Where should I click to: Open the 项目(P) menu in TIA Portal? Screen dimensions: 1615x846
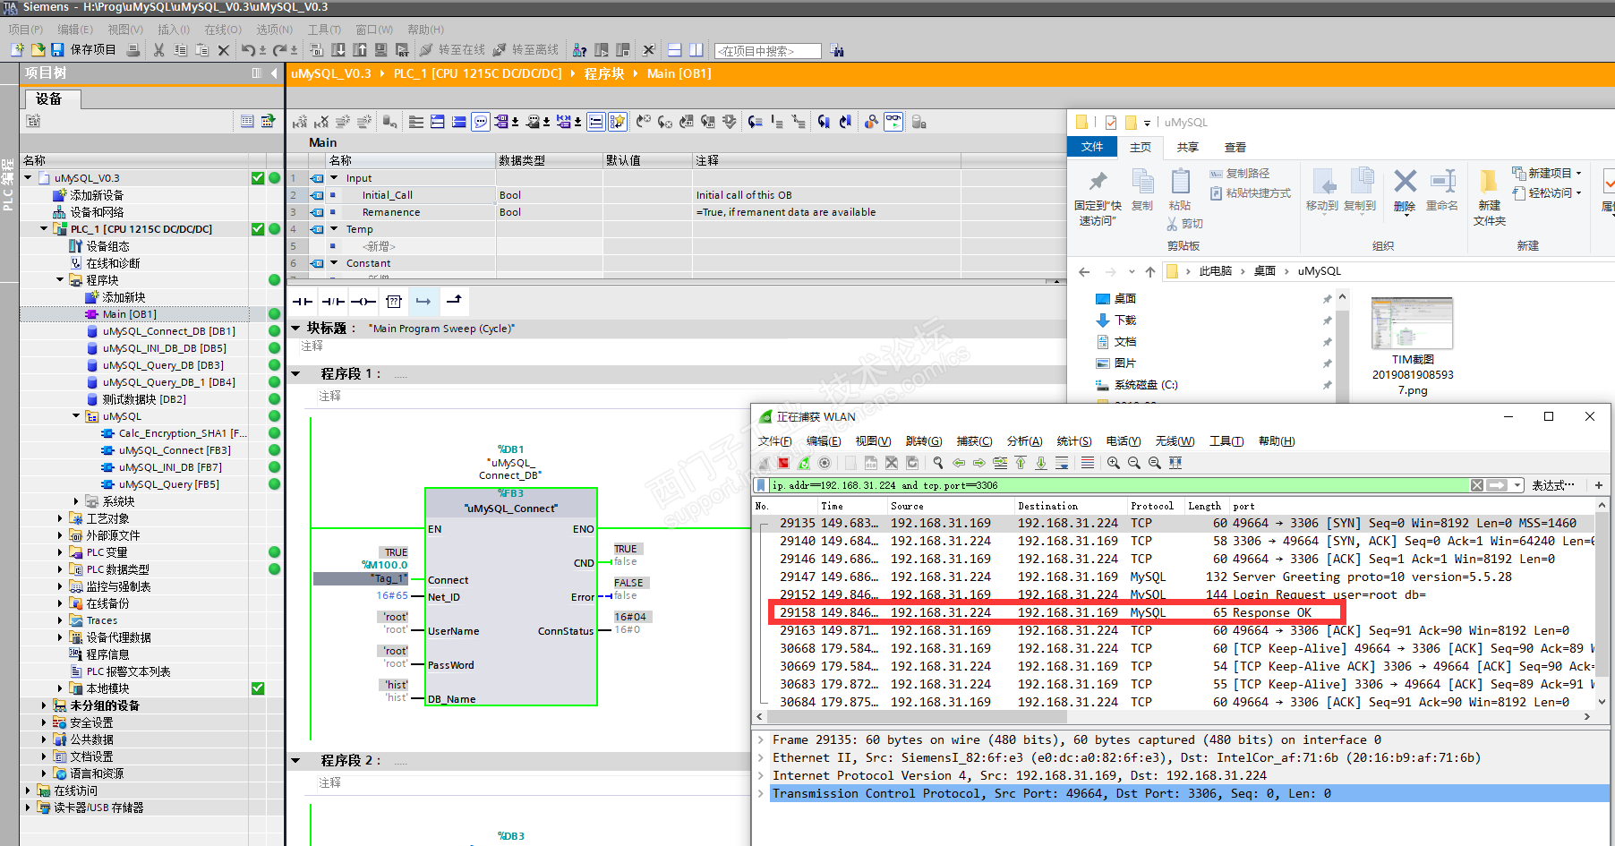pyautogui.click(x=26, y=30)
